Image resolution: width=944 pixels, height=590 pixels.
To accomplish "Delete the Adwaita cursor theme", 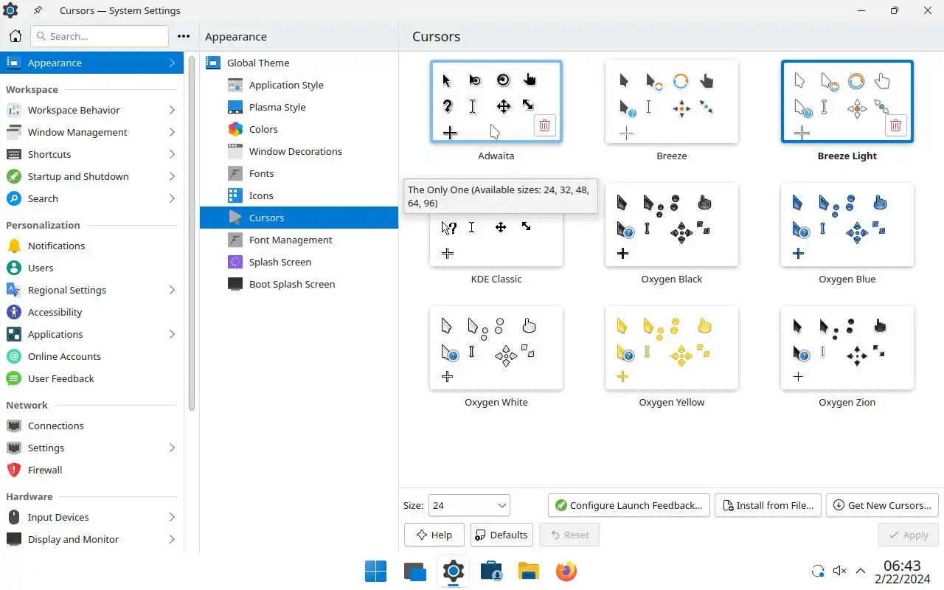I will click(544, 125).
